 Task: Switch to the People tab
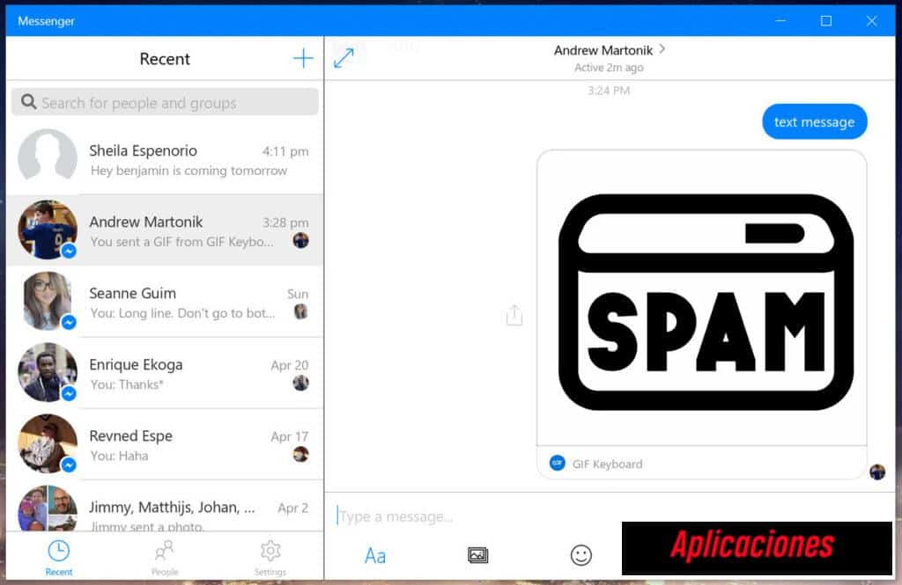(x=165, y=558)
